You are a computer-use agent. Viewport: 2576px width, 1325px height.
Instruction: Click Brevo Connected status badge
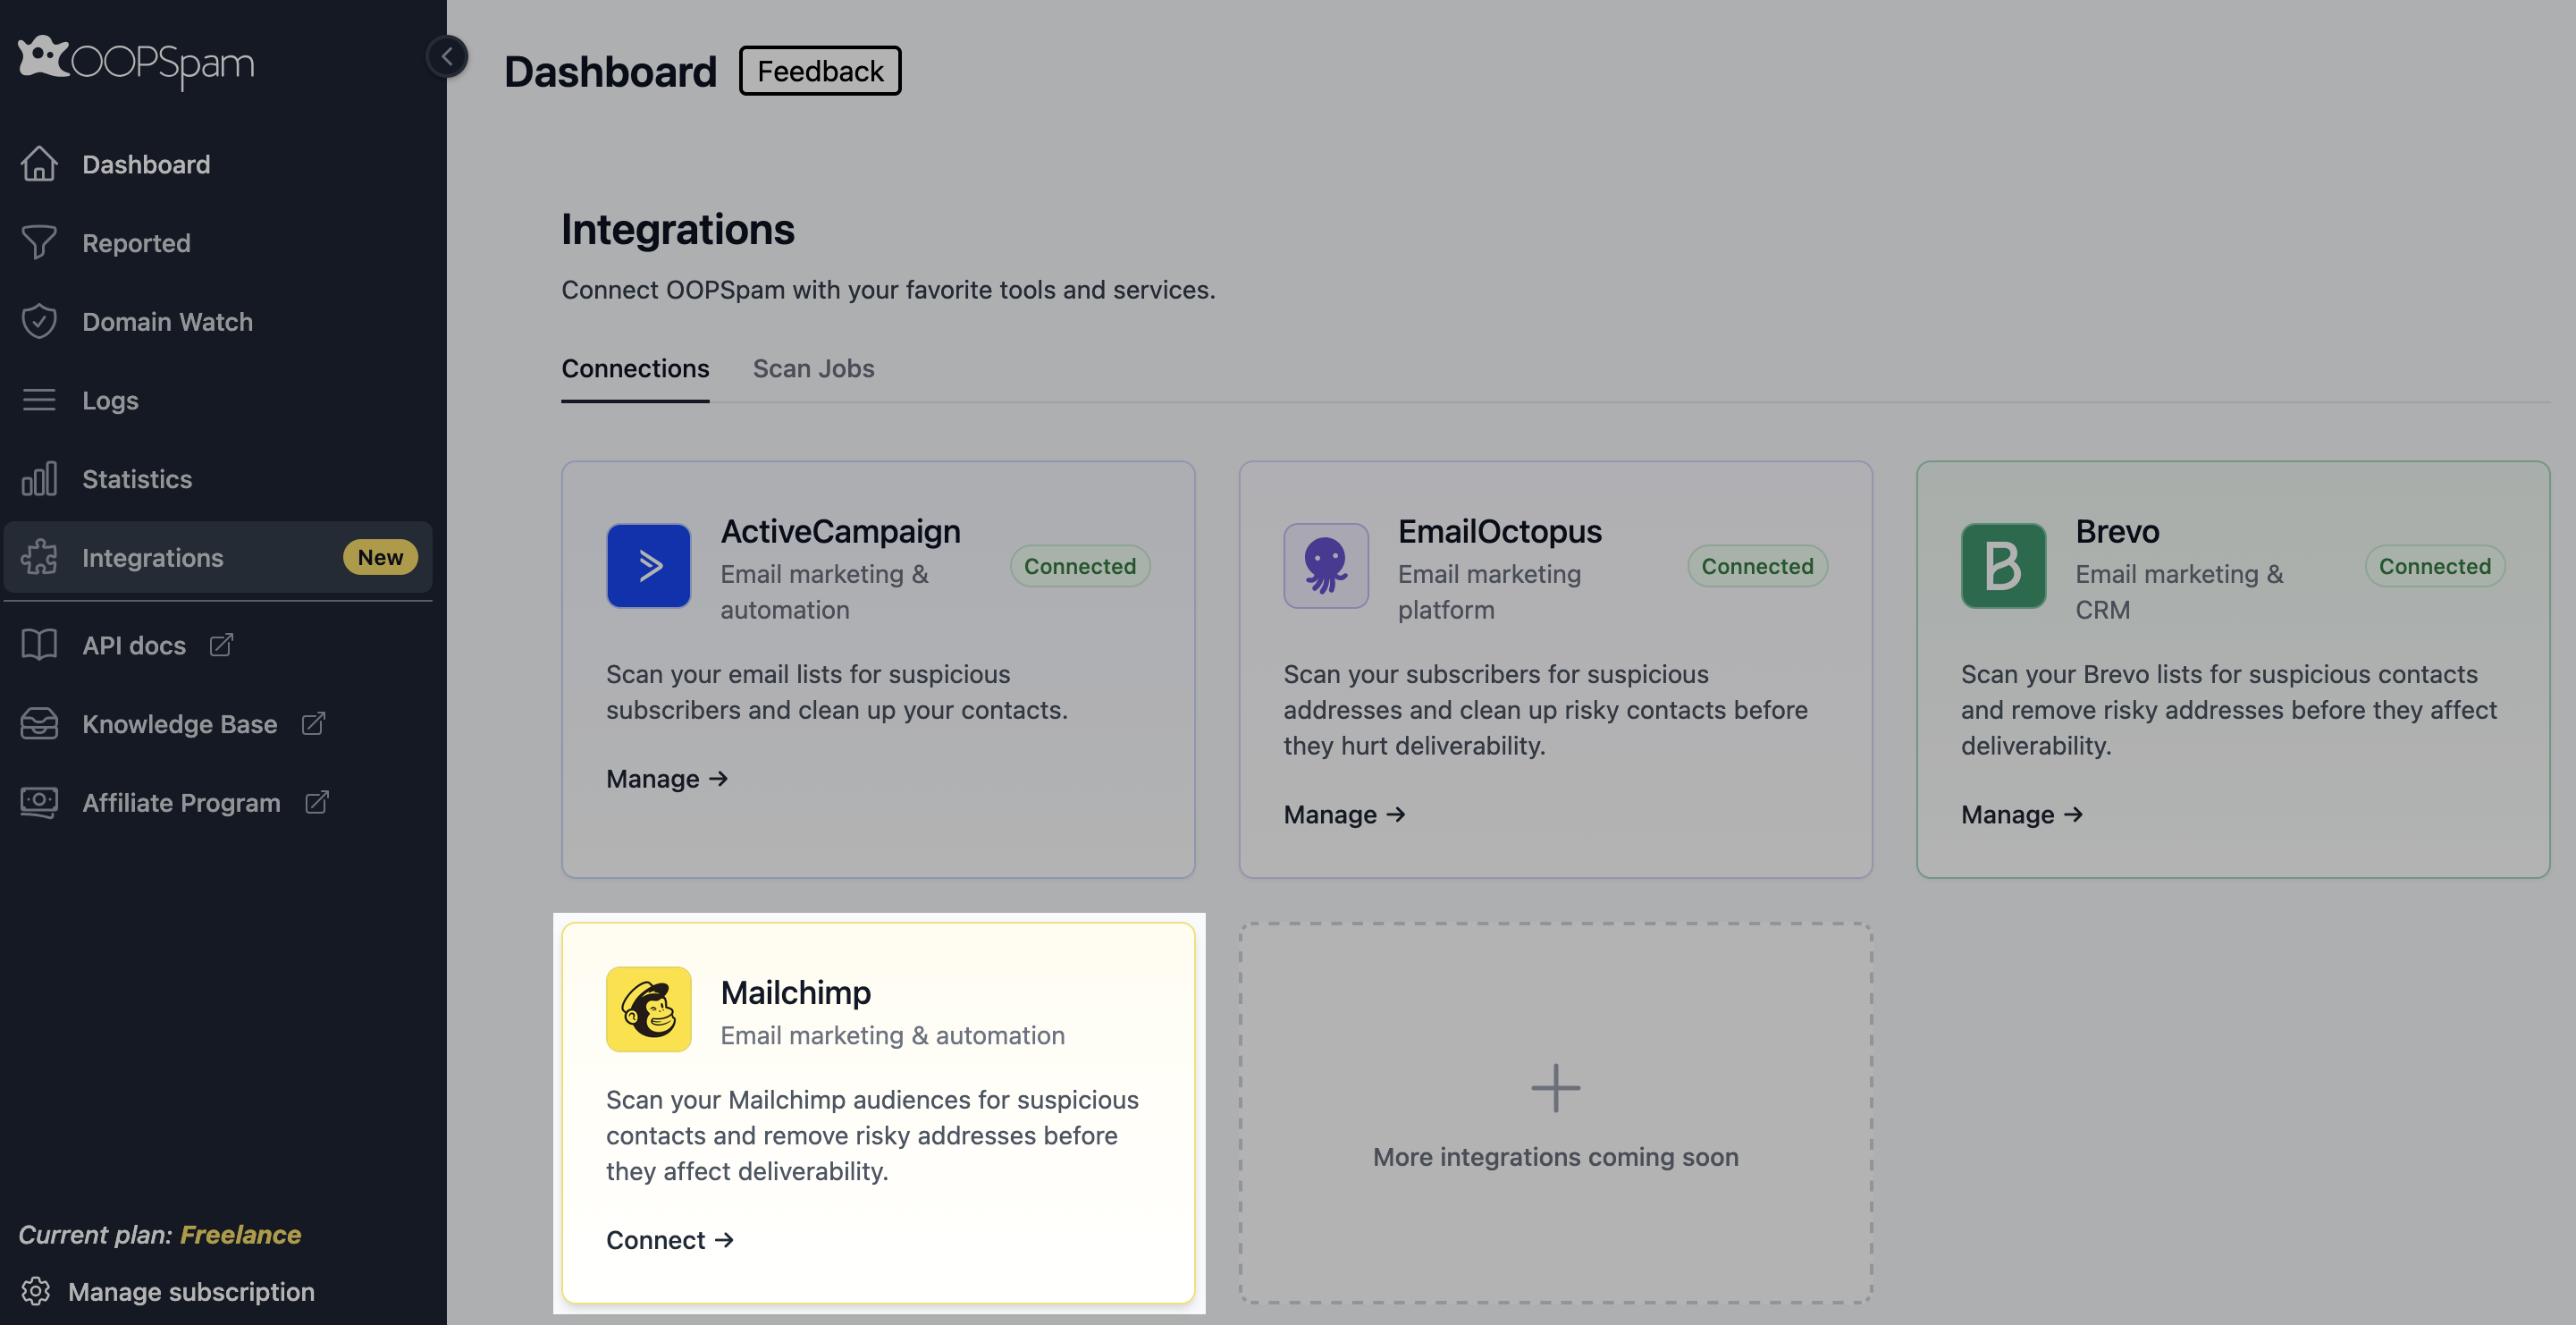point(2434,566)
